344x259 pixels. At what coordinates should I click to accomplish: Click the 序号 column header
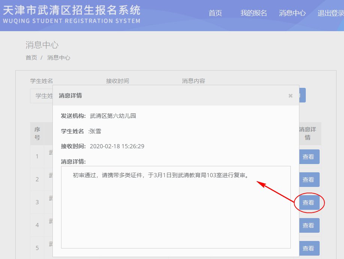tap(37, 133)
